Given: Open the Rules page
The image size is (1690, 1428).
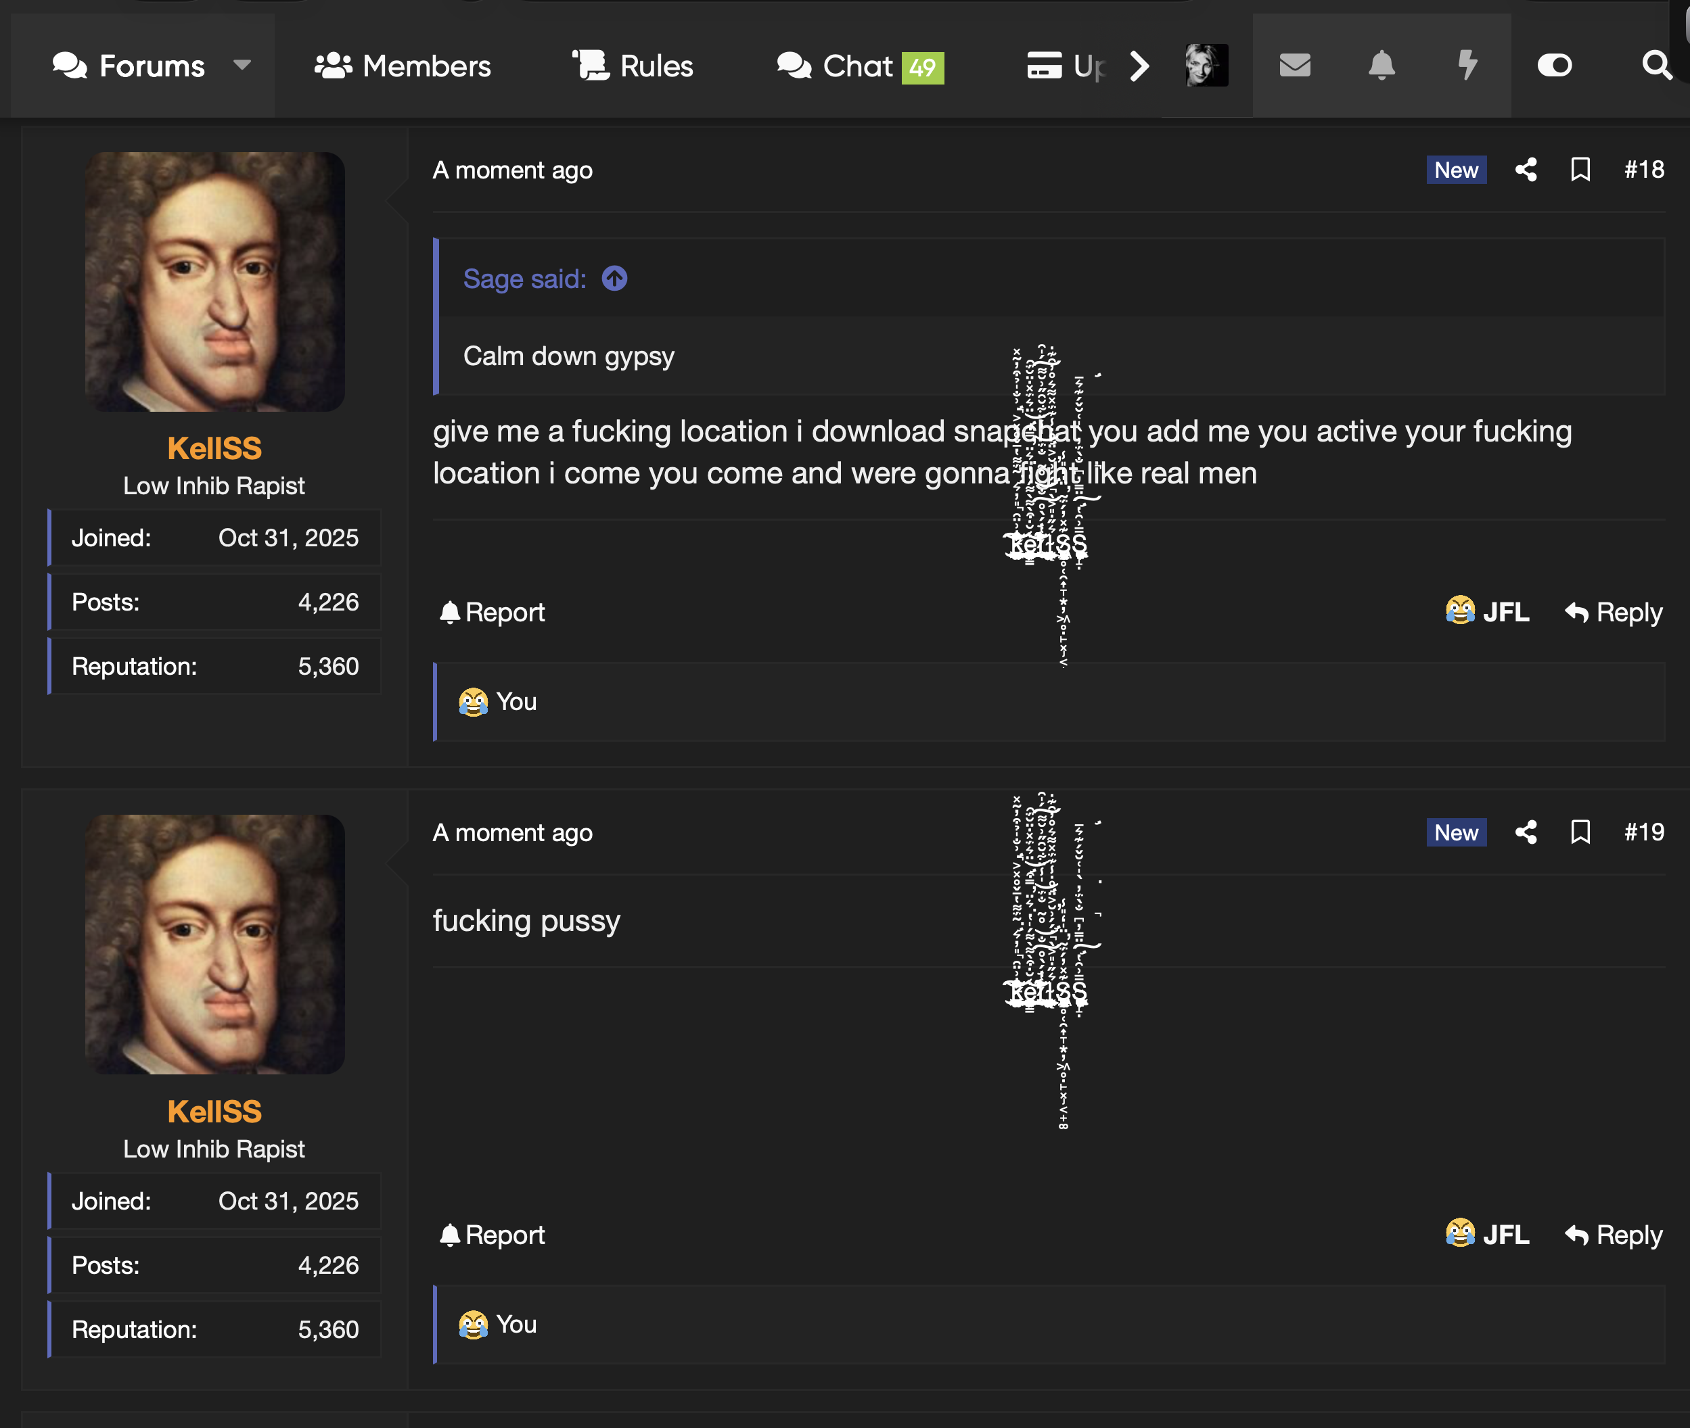Looking at the screenshot, I should pos(633,66).
